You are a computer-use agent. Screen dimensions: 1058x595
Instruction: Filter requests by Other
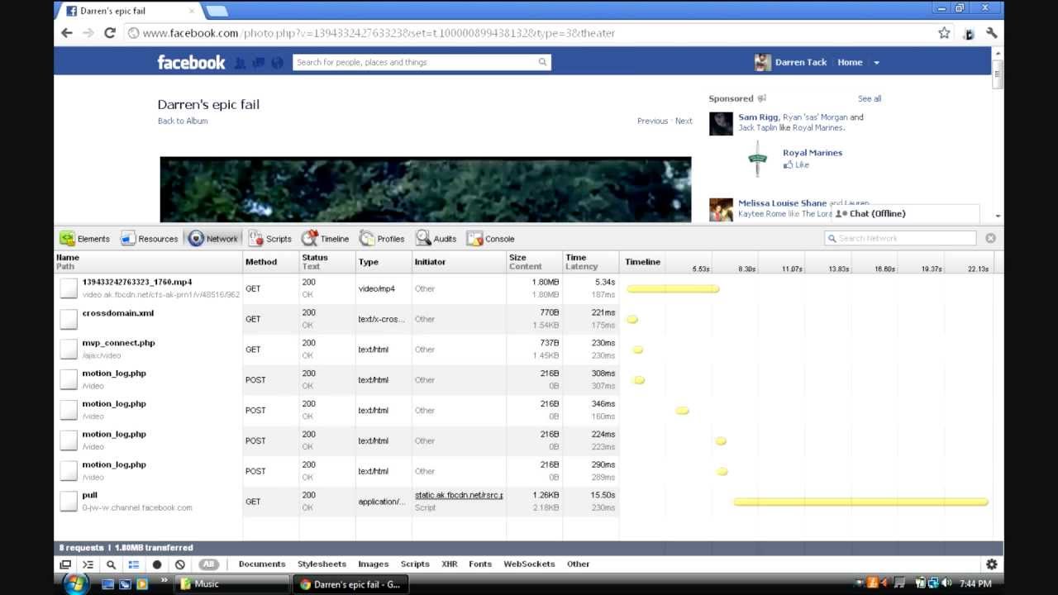pyautogui.click(x=579, y=564)
